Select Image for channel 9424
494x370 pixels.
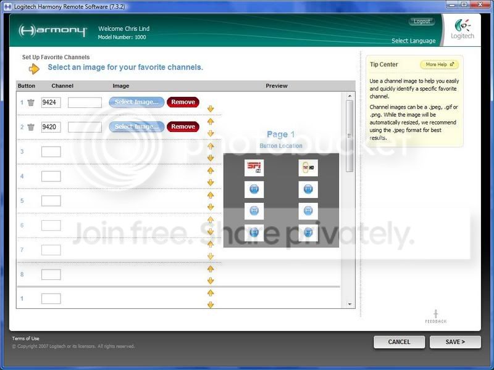pyautogui.click(x=136, y=102)
